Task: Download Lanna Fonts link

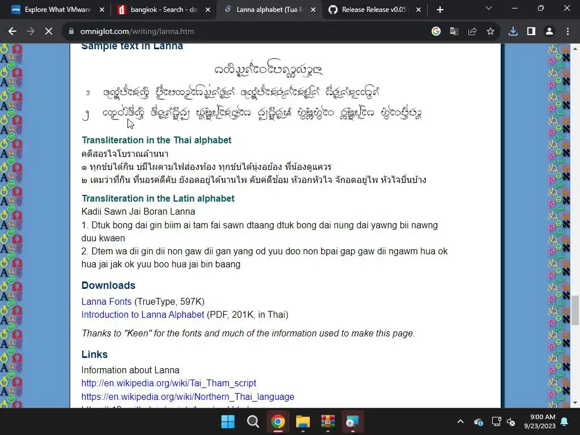Action: pyautogui.click(x=106, y=301)
